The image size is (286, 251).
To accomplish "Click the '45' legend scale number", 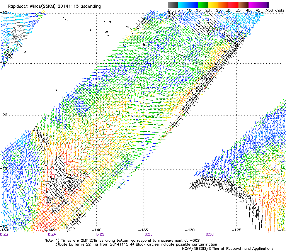I will [258, 10].
